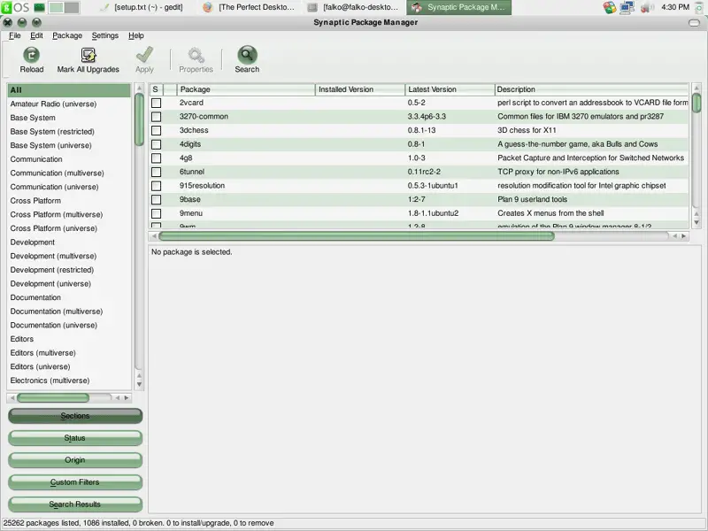Image resolution: width=708 pixels, height=531 pixels.
Task: Tick the 4digits package checkbox
Action: pos(157,144)
